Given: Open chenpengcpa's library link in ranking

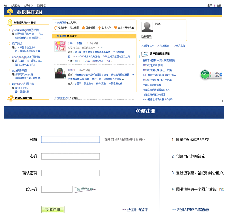Looking at the screenshot, I should [26, 57].
